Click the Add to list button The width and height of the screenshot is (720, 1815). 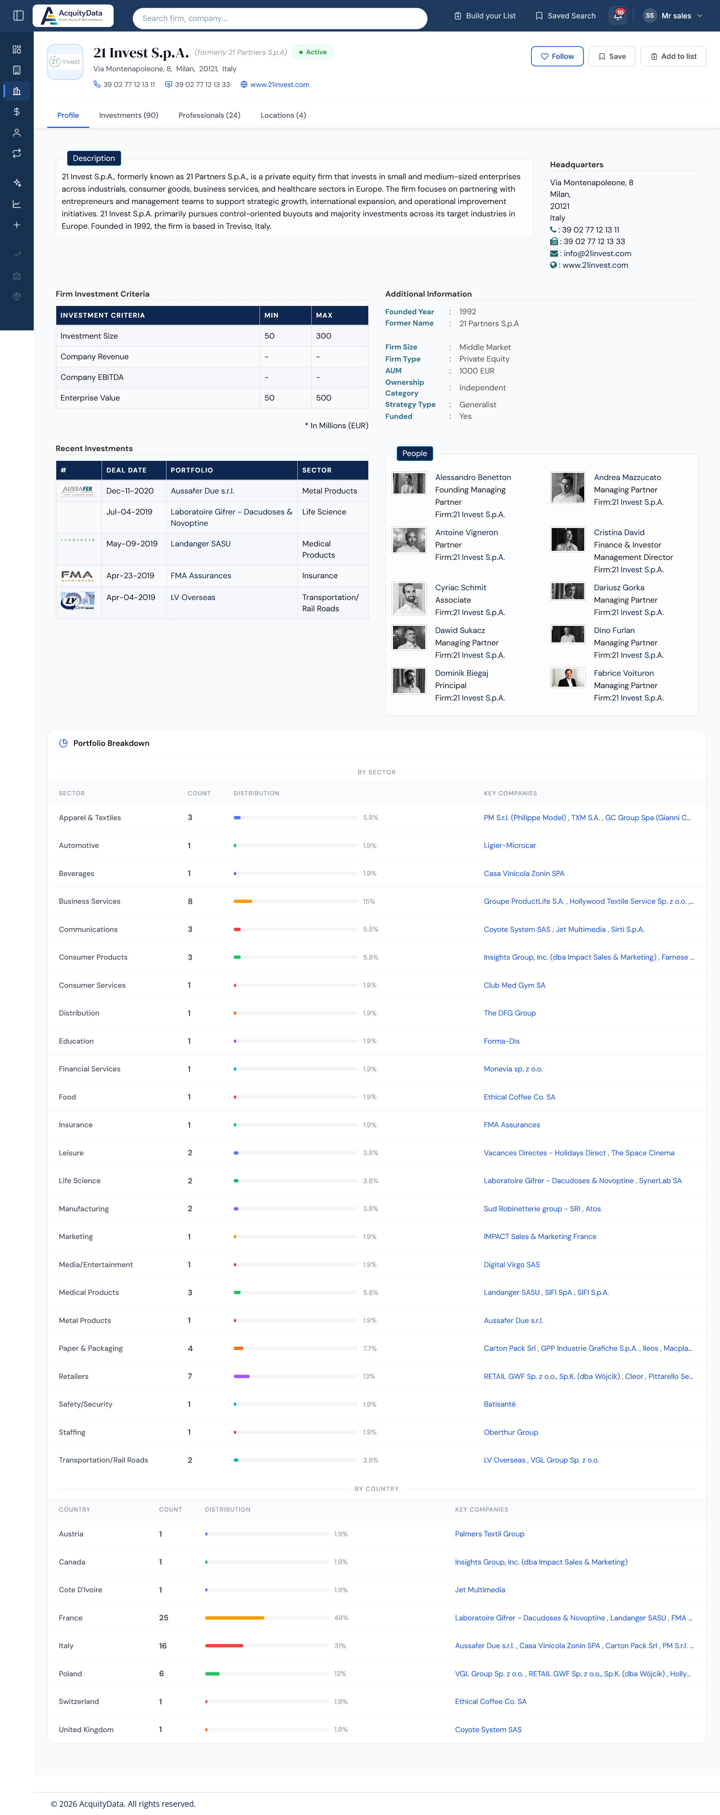tap(673, 56)
